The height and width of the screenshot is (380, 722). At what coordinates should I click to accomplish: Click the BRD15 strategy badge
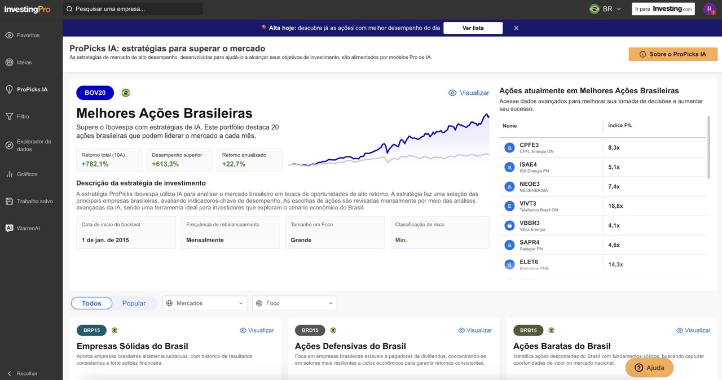click(x=310, y=330)
